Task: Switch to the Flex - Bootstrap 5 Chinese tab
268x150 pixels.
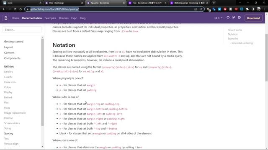Action: (x=147, y=3)
